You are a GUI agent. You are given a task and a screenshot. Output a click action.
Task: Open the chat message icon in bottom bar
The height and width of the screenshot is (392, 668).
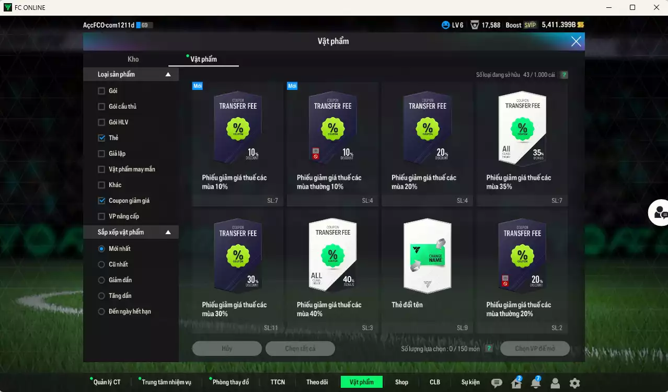(x=497, y=383)
